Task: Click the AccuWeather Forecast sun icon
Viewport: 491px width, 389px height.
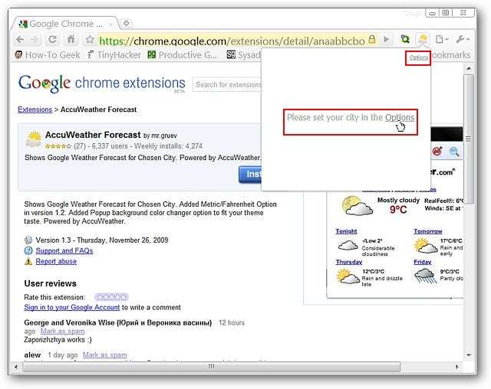Action: point(34,139)
